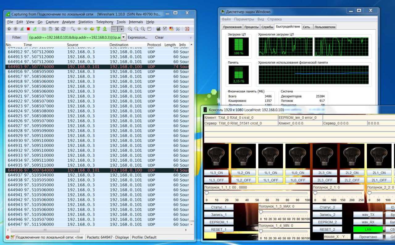This screenshot has width=395, height=245.
Task: Toggle the green LAN button
Action: (368, 229)
